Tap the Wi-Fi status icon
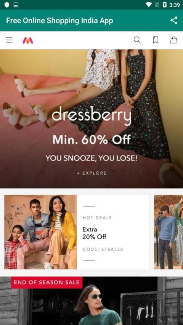183x325 pixels. [x=149, y=5]
